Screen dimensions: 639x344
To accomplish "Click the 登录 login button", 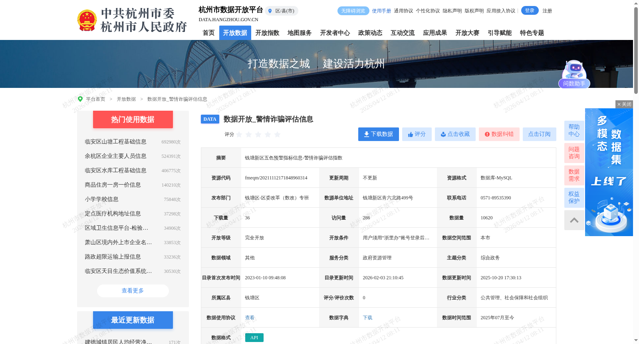I will 530,11.
